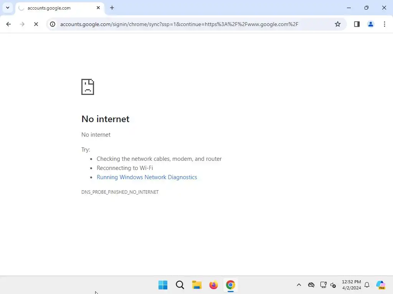The image size is (393, 294).
Task: Open the notification bell
Action: pyautogui.click(x=367, y=285)
